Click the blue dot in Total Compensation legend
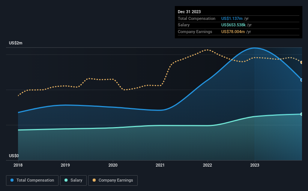 [12, 180]
